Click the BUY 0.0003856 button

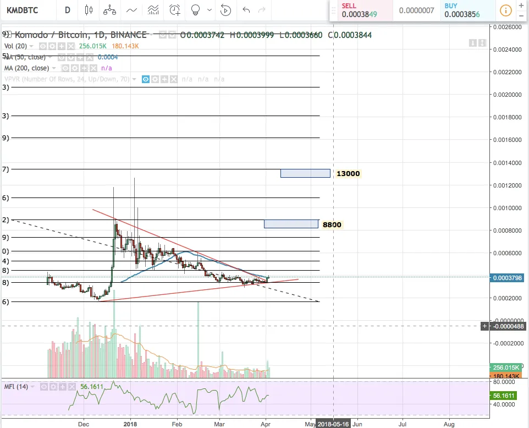coord(467,10)
